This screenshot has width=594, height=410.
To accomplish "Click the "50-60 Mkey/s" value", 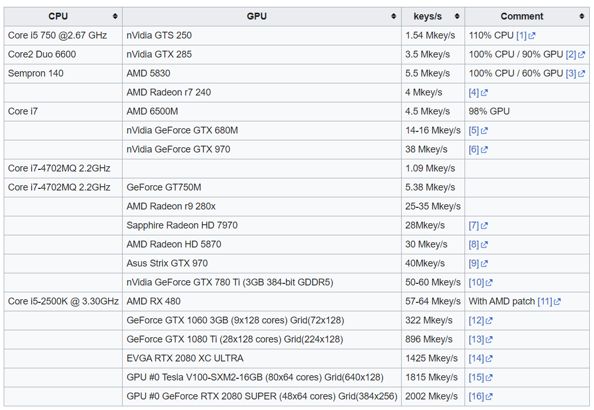I will [433, 282].
